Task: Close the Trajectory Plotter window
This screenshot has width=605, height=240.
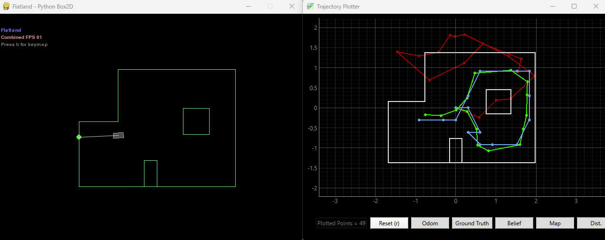Action: tap(595, 6)
